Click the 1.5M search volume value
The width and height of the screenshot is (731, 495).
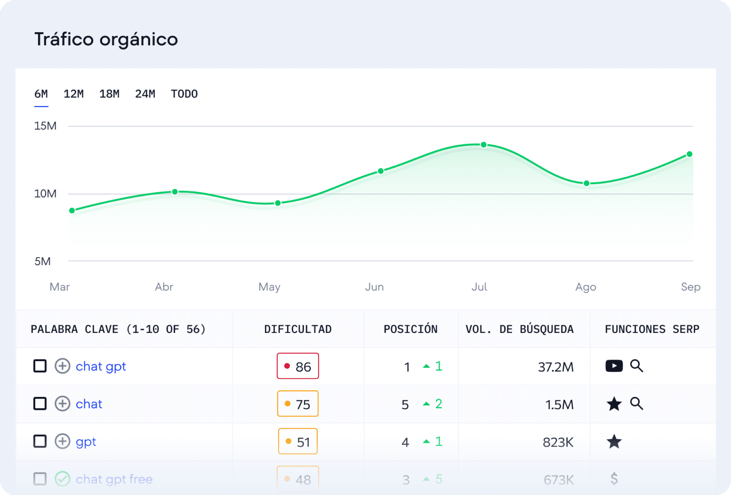[559, 405]
